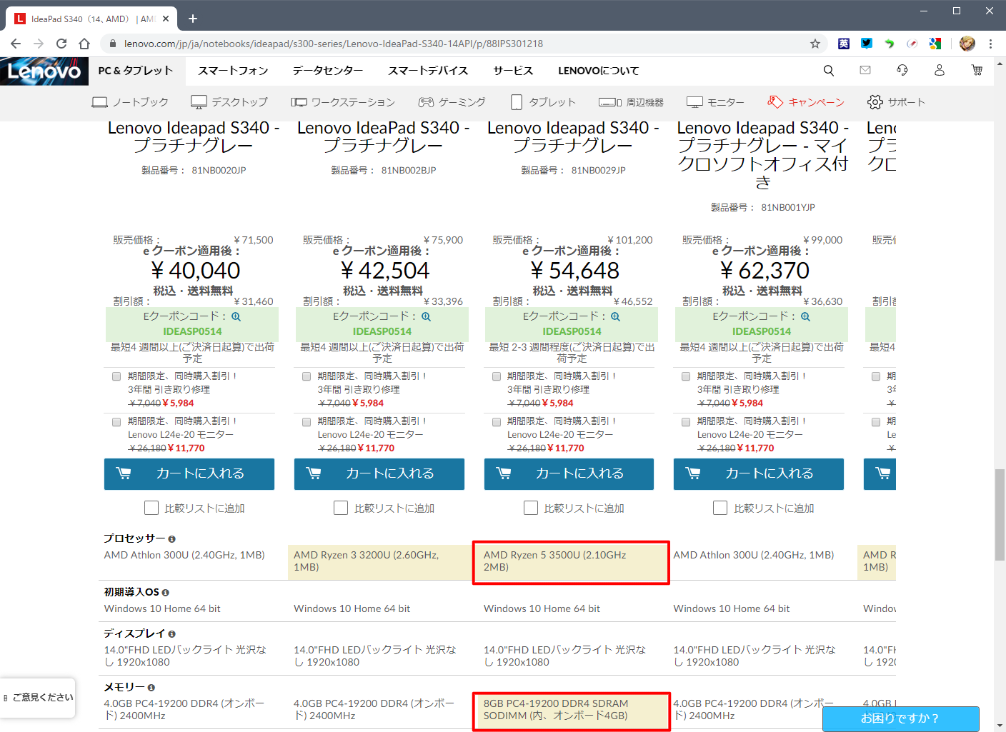Add the ¥40,040 model to cart
The height and width of the screenshot is (732, 1006).
coord(189,474)
